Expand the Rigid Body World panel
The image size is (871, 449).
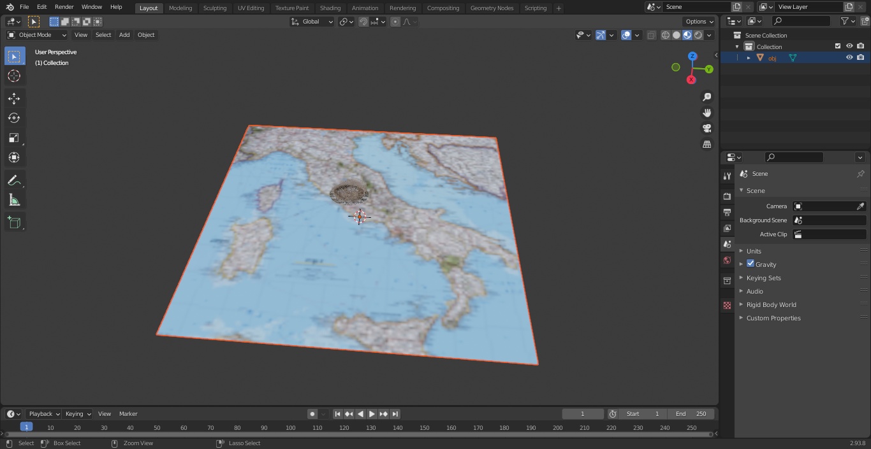point(771,304)
